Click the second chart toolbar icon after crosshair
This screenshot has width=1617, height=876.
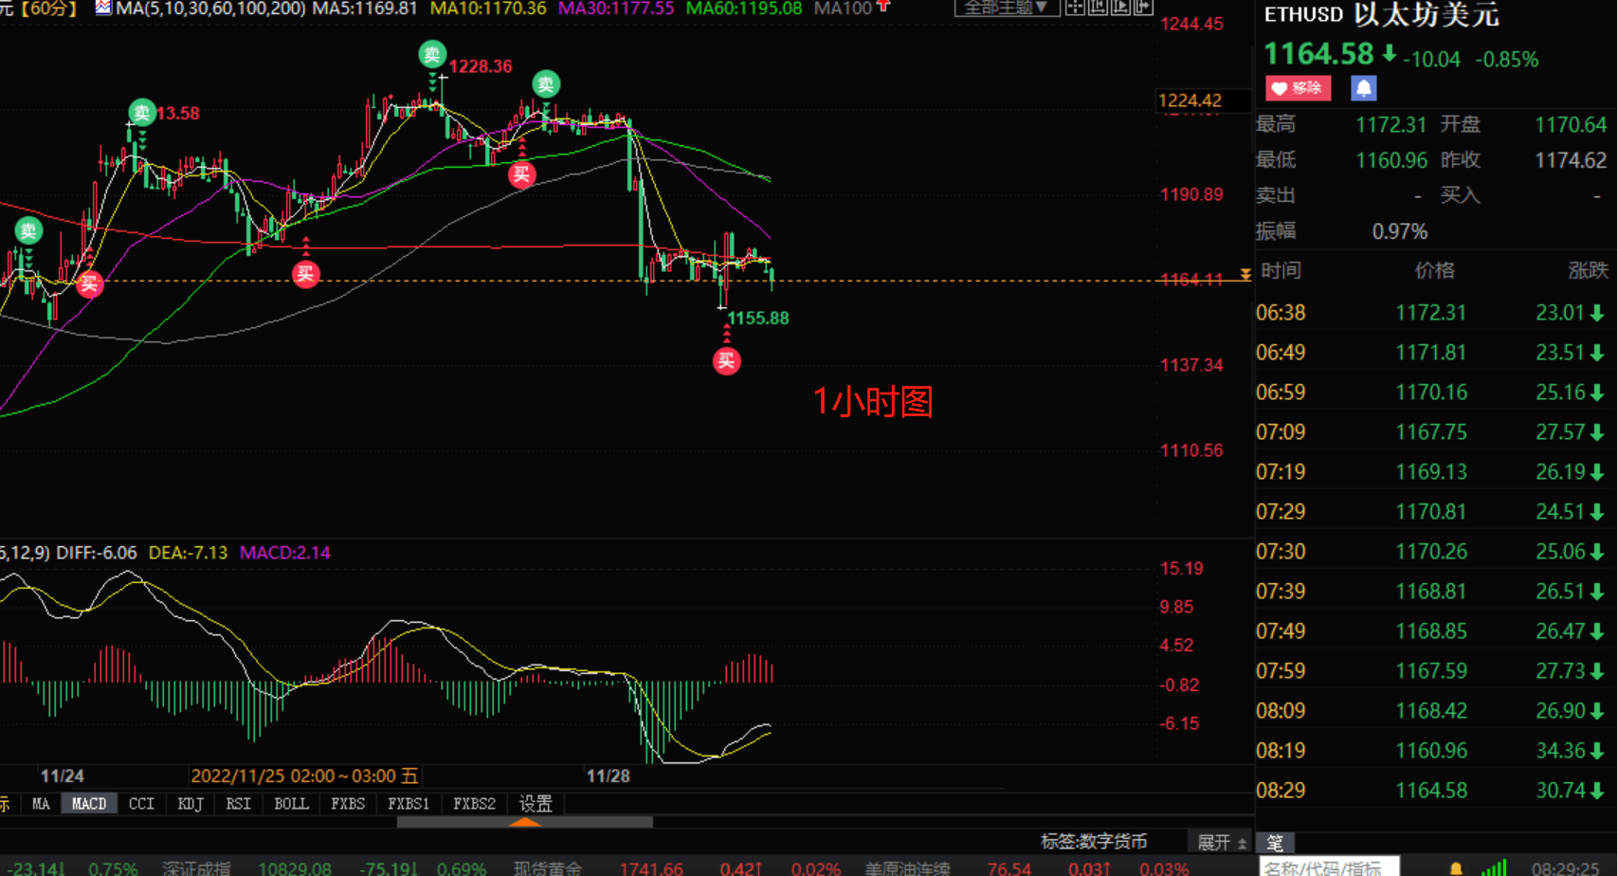click(1098, 8)
